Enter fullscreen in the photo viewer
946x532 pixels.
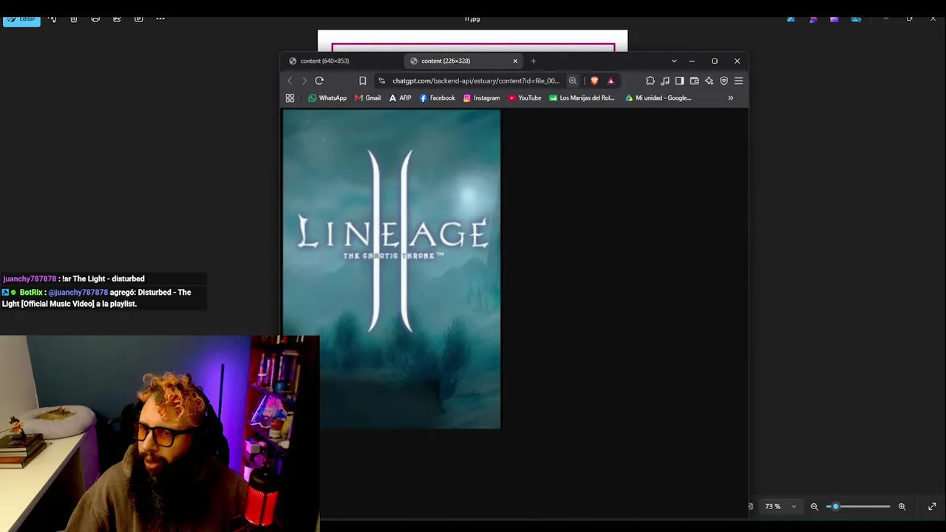932,506
